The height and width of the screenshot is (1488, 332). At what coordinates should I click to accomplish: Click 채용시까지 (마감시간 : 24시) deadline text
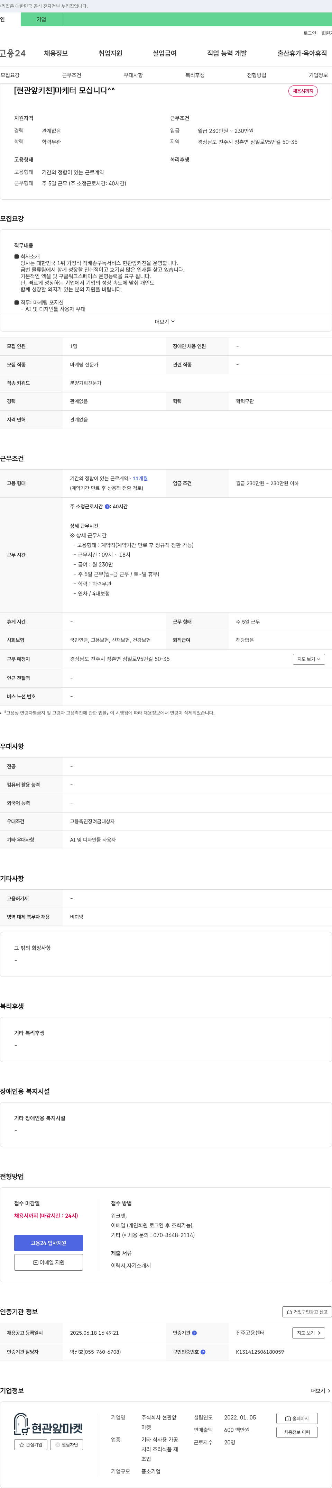pos(46,1215)
